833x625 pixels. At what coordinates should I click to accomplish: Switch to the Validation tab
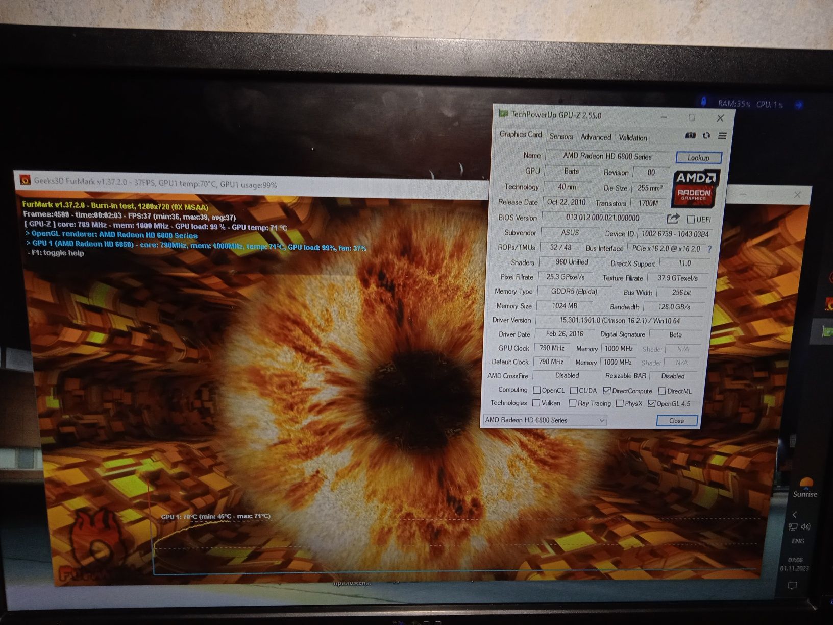[632, 137]
